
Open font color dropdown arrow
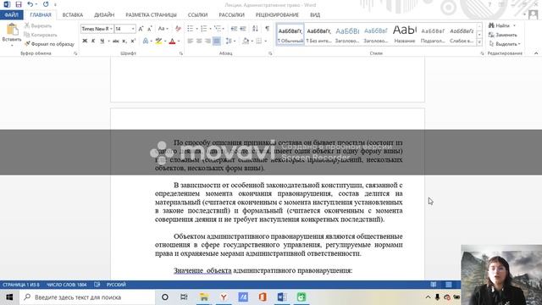pos(179,42)
